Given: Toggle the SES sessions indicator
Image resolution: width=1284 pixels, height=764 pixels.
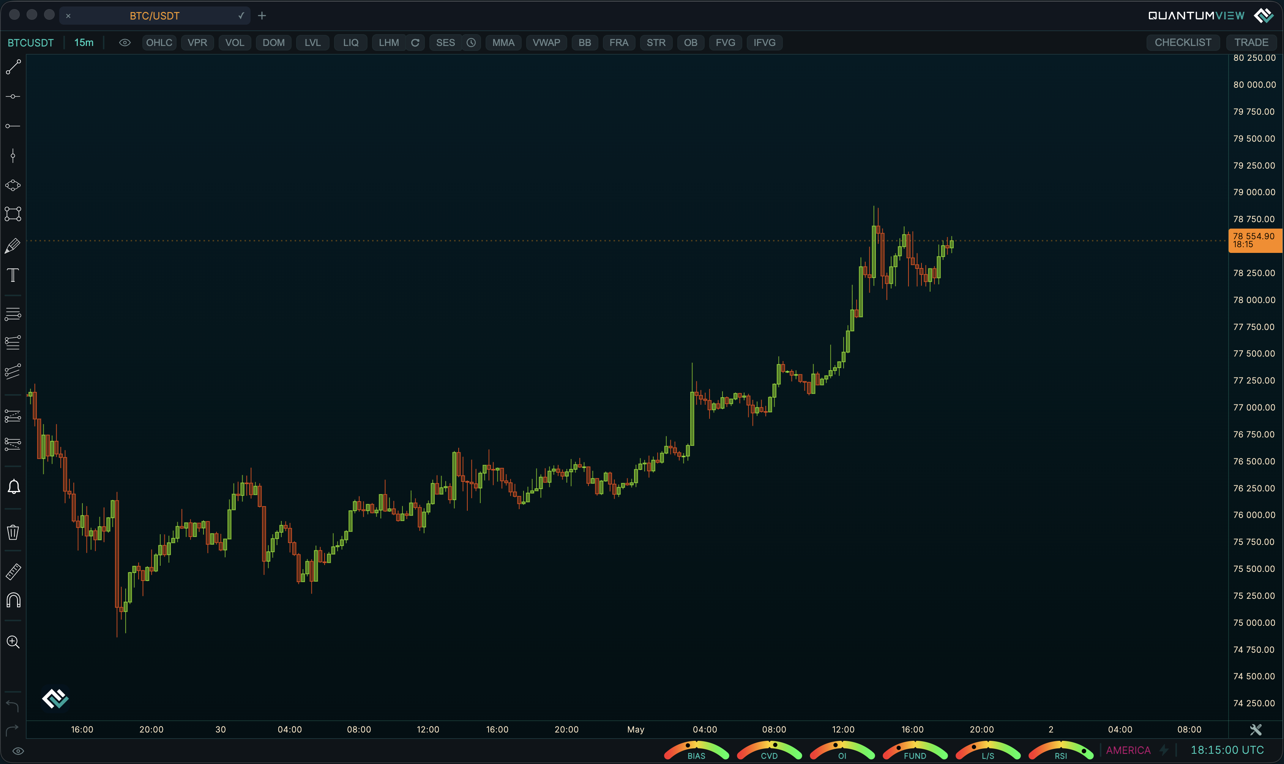Looking at the screenshot, I should 445,43.
